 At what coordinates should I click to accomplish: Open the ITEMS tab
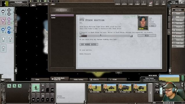click(117, 80)
